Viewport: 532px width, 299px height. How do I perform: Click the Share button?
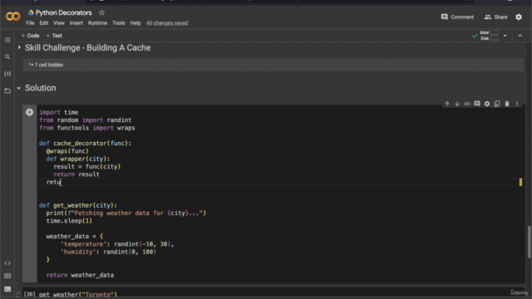(x=495, y=17)
